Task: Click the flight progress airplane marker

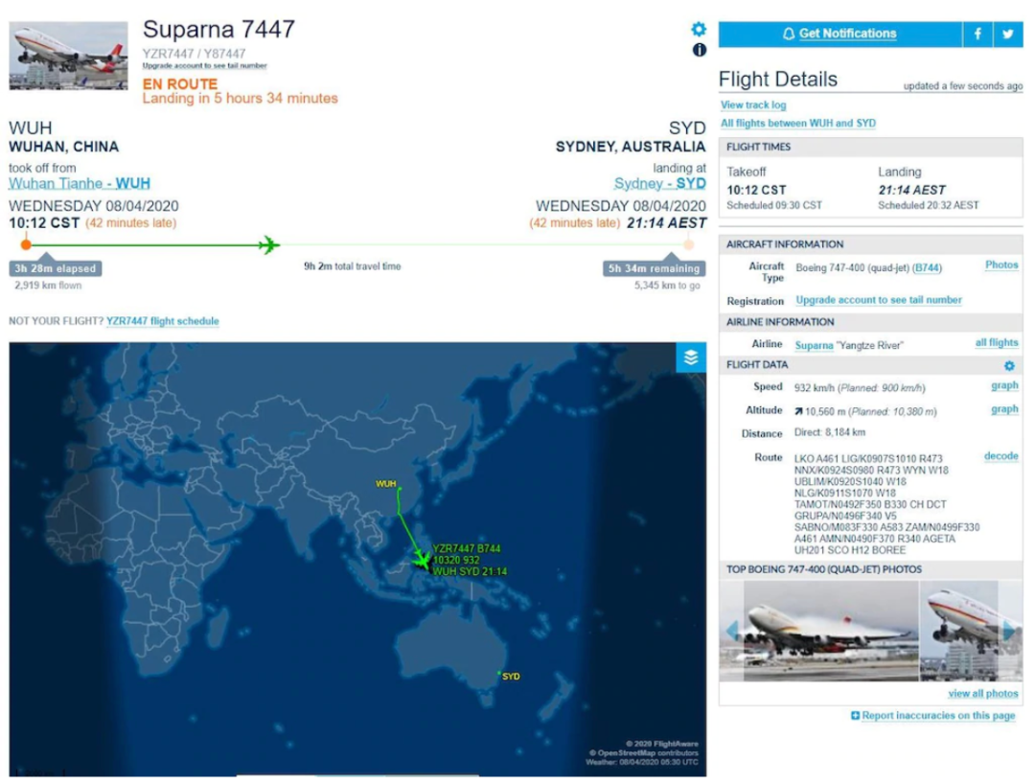Action: pyautogui.click(x=268, y=244)
